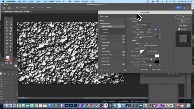Click OK in Layer Style dialog
The height and width of the screenshot is (109, 194).
pos(183,17)
